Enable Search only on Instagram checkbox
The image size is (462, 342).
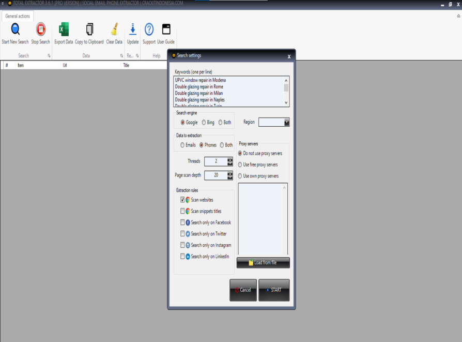182,245
